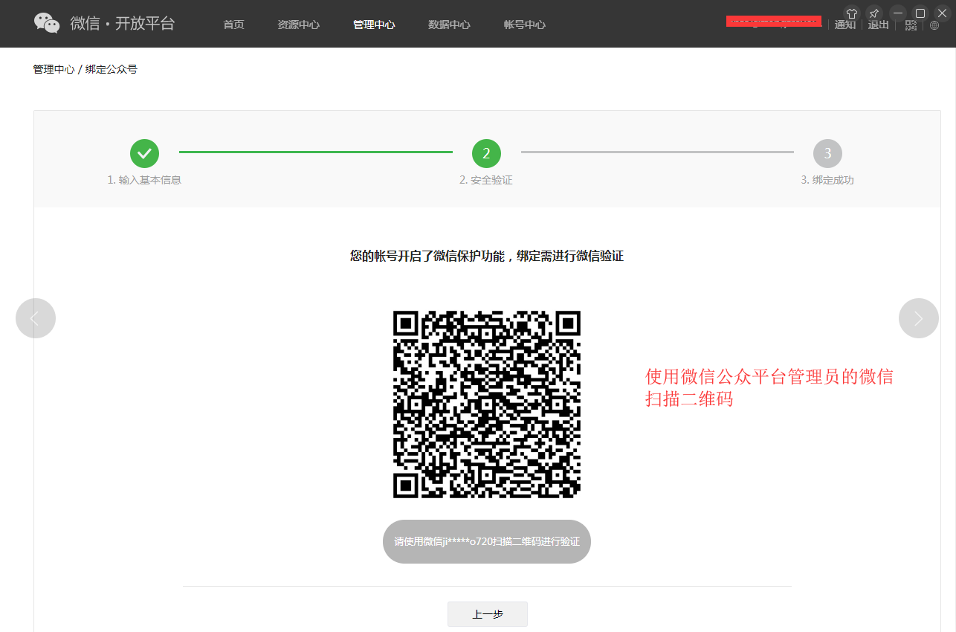Open the QR code icon in header
Image resolution: width=956 pixels, height=632 pixels.
tap(911, 25)
